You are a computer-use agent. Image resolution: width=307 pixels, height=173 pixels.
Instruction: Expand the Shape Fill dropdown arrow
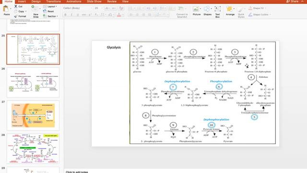[x=265, y=8]
